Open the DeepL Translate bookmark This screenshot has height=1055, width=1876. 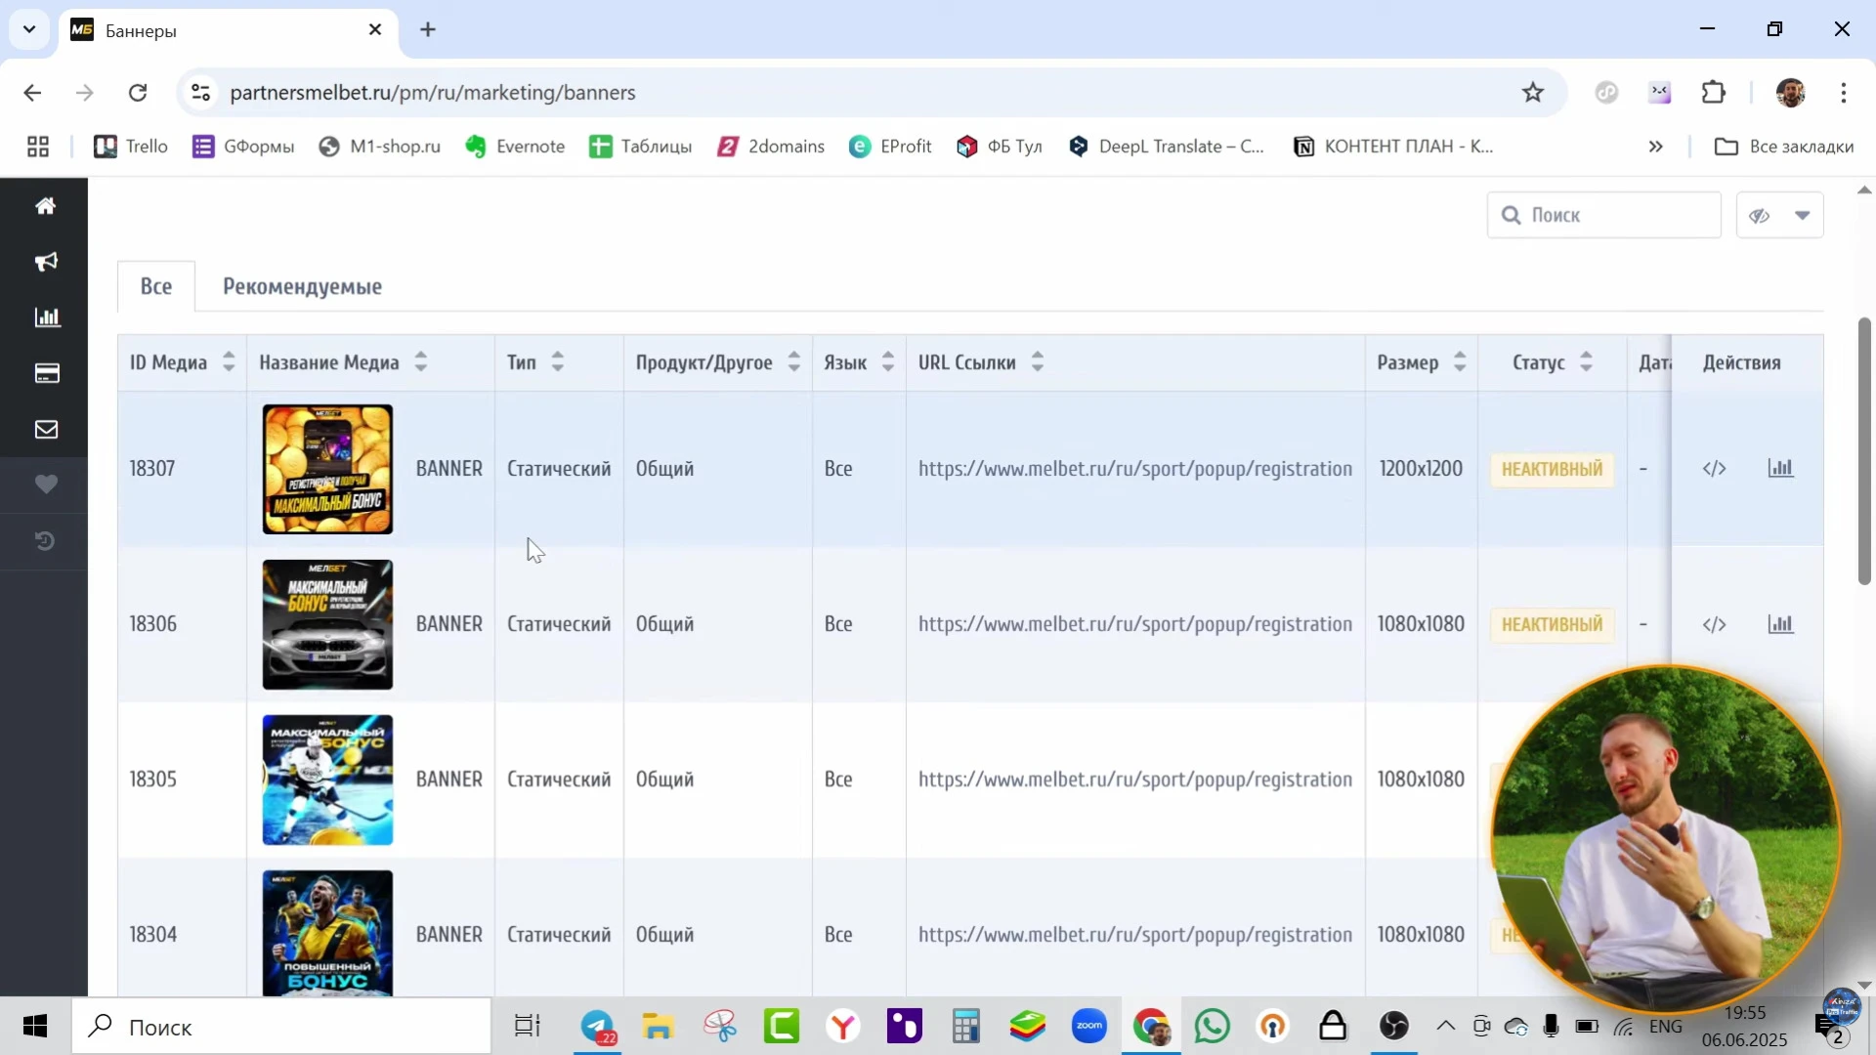(1167, 147)
